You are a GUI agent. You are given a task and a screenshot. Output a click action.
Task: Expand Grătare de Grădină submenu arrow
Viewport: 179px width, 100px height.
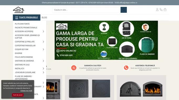(x=44, y=61)
